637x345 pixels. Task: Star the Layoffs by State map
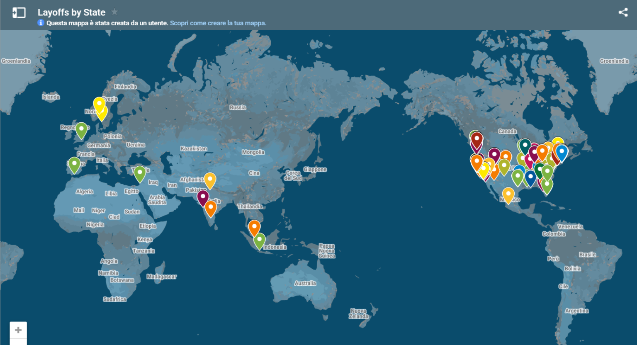tap(115, 12)
